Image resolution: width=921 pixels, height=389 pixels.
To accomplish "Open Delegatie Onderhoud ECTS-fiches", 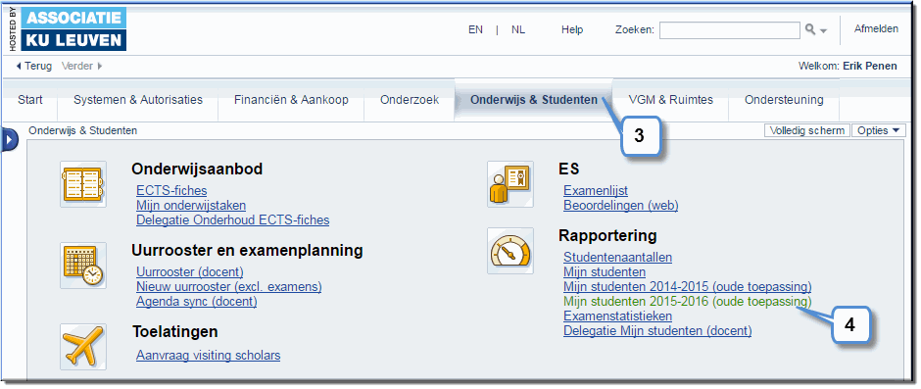I will click(232, 219).
